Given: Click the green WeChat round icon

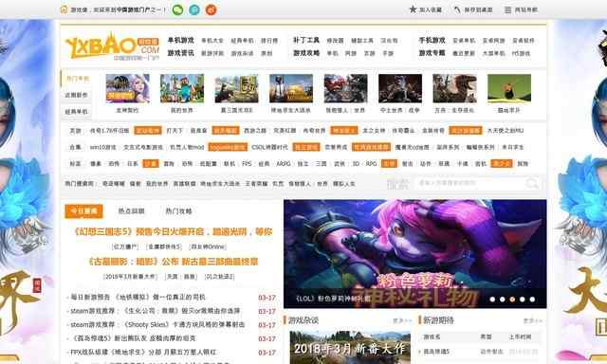Looking at the screenshot, I should (x=177, y=9).
